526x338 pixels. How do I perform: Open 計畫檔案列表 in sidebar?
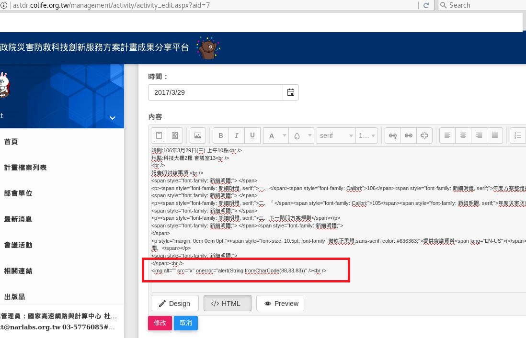pyautogui.click(x=25, y=167)
